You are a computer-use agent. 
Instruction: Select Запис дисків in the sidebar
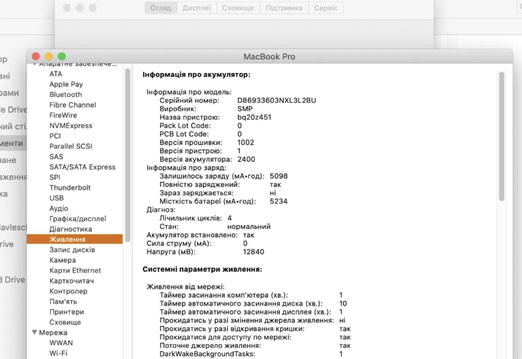point(72,250)
